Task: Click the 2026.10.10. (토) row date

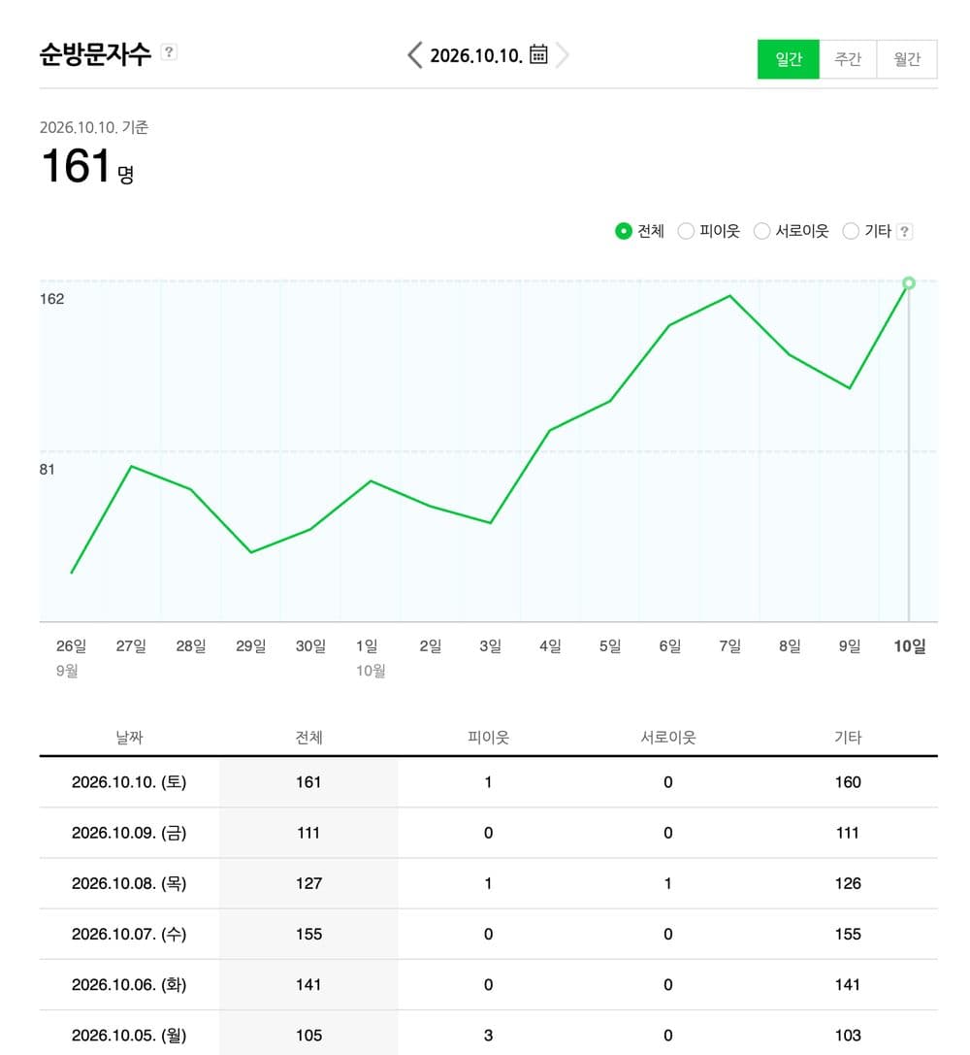Action: click(x=129, y=782)
